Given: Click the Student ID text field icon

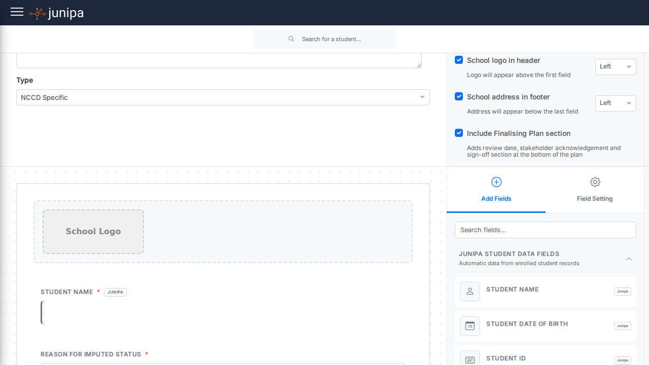Looking at the screenshot, I should [x=470, y=359].
